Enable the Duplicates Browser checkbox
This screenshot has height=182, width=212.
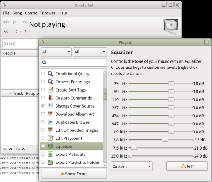point(43,122)
